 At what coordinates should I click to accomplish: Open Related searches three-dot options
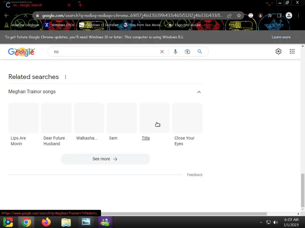click(66, 77)
